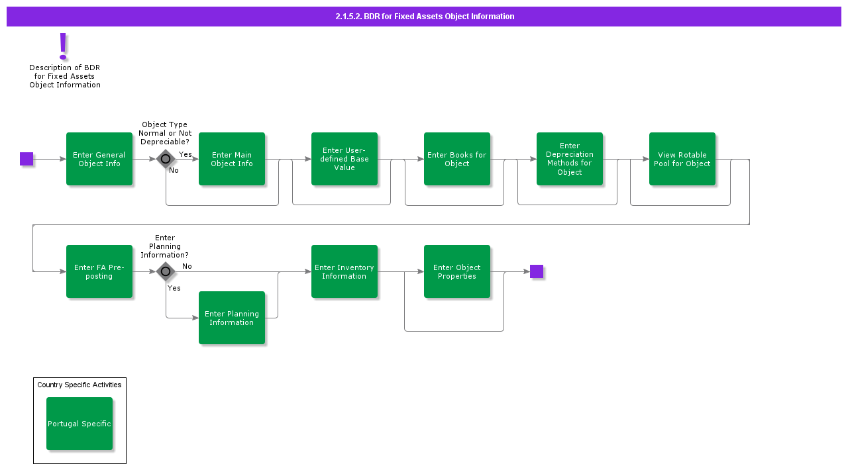Screen dimensions: 848x470
Task: Click the purple diagram title bar
Action: (x=424, y=17)
